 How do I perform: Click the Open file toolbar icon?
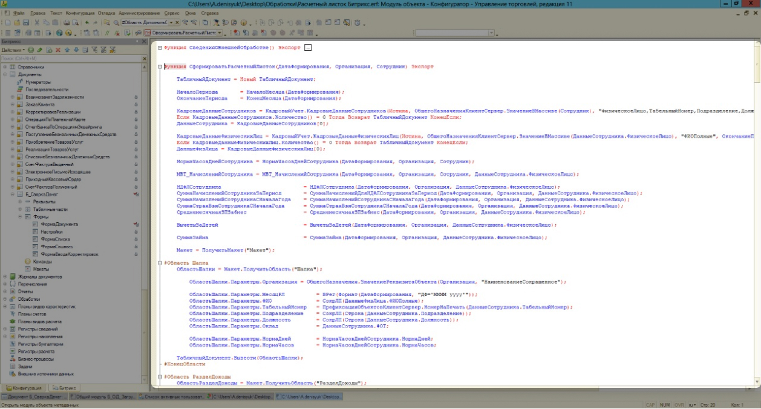(17, 22)
